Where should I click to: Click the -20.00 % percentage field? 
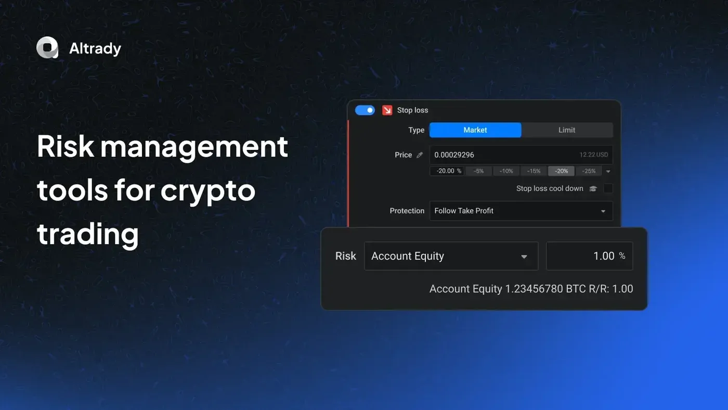click(x=446, y=171)
